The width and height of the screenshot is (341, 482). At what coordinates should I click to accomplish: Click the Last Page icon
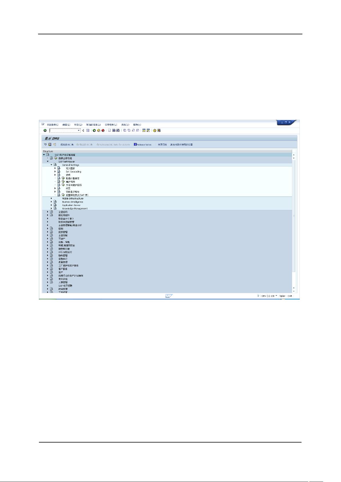pos(138,130)
